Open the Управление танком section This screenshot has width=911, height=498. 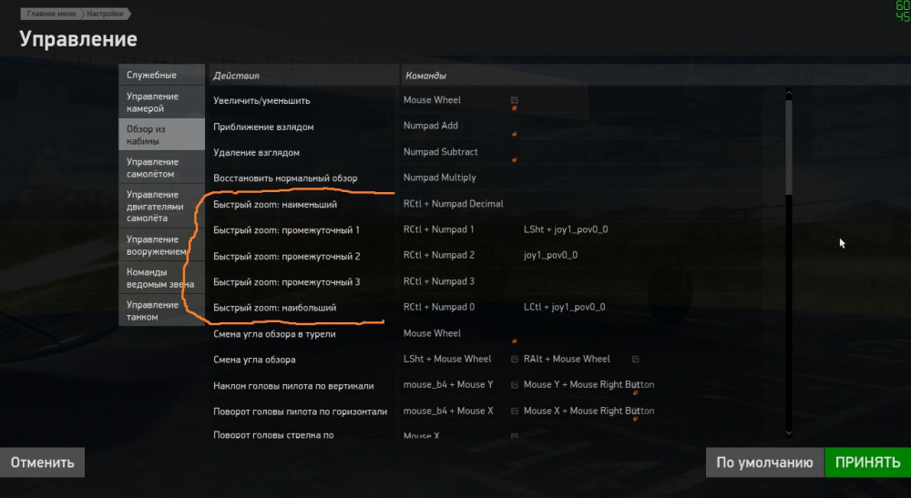161,310
